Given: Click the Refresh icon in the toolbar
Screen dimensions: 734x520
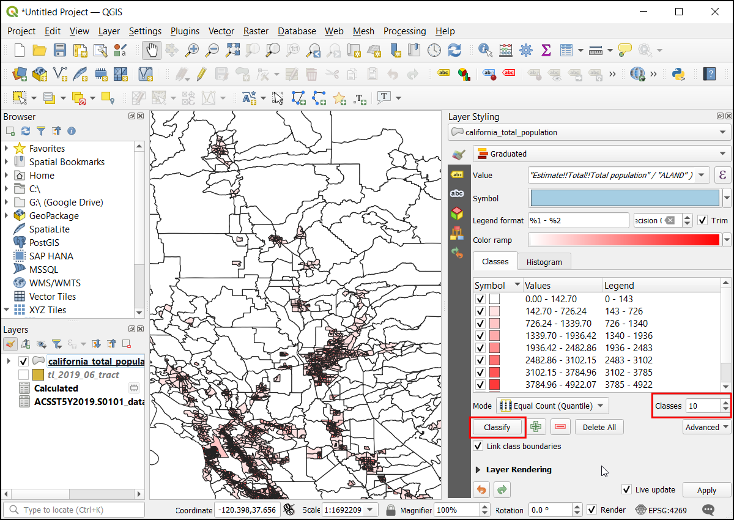Looking at the screenshot, I should [x=454, y=50].
